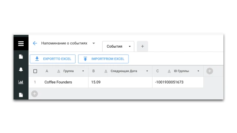The image size is (237, 133).
Task: Select the Coffee Founders cell
Action: pos(59,82)
